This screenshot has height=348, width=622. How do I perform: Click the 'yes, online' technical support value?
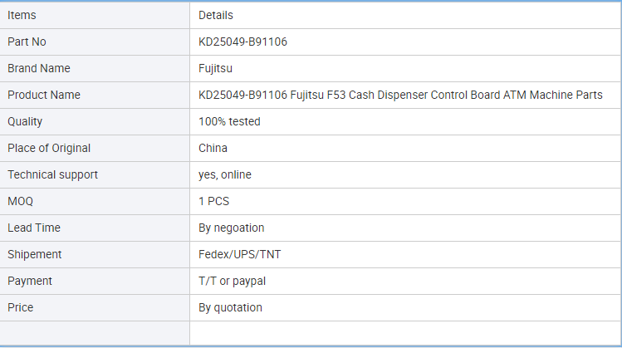tap(225, 174)
